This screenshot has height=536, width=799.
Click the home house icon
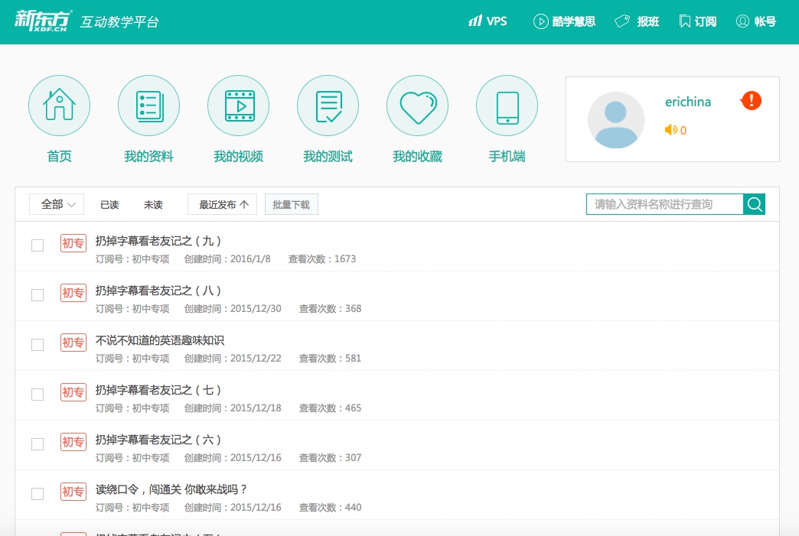[x=59, y=106]
